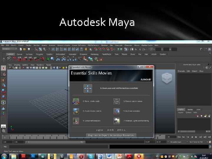Play the Materials, lights and rendering movie icon
The width and height of the screenshot is (212, 159).
[117, 121]
